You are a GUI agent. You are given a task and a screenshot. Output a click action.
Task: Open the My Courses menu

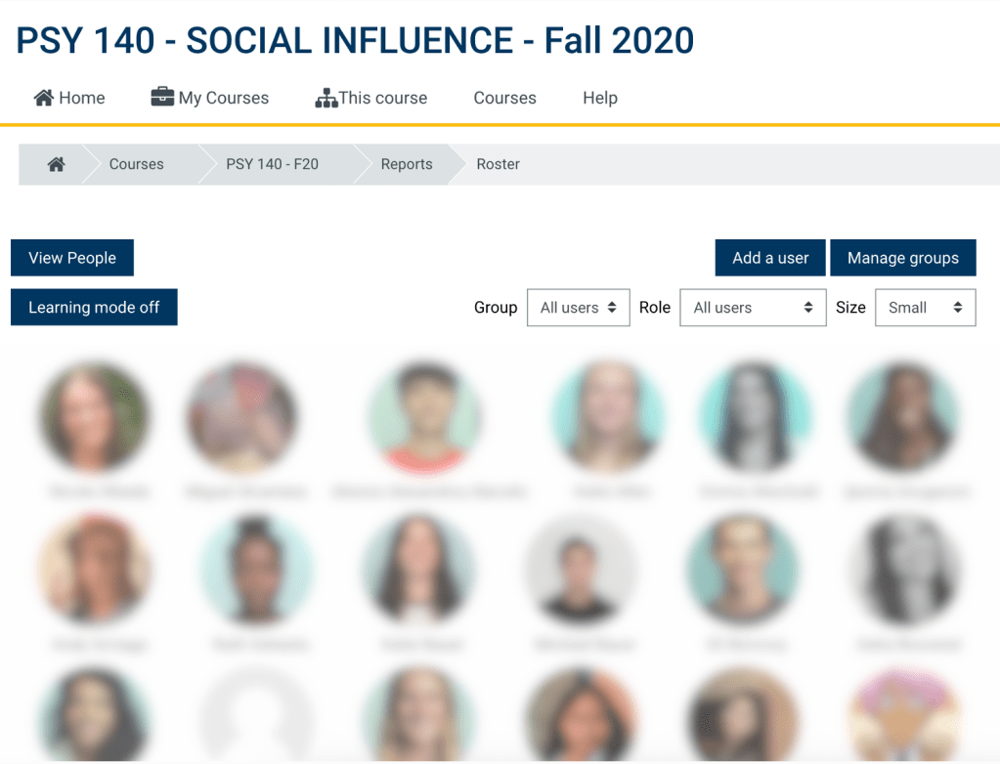click(x=223, y=98)
